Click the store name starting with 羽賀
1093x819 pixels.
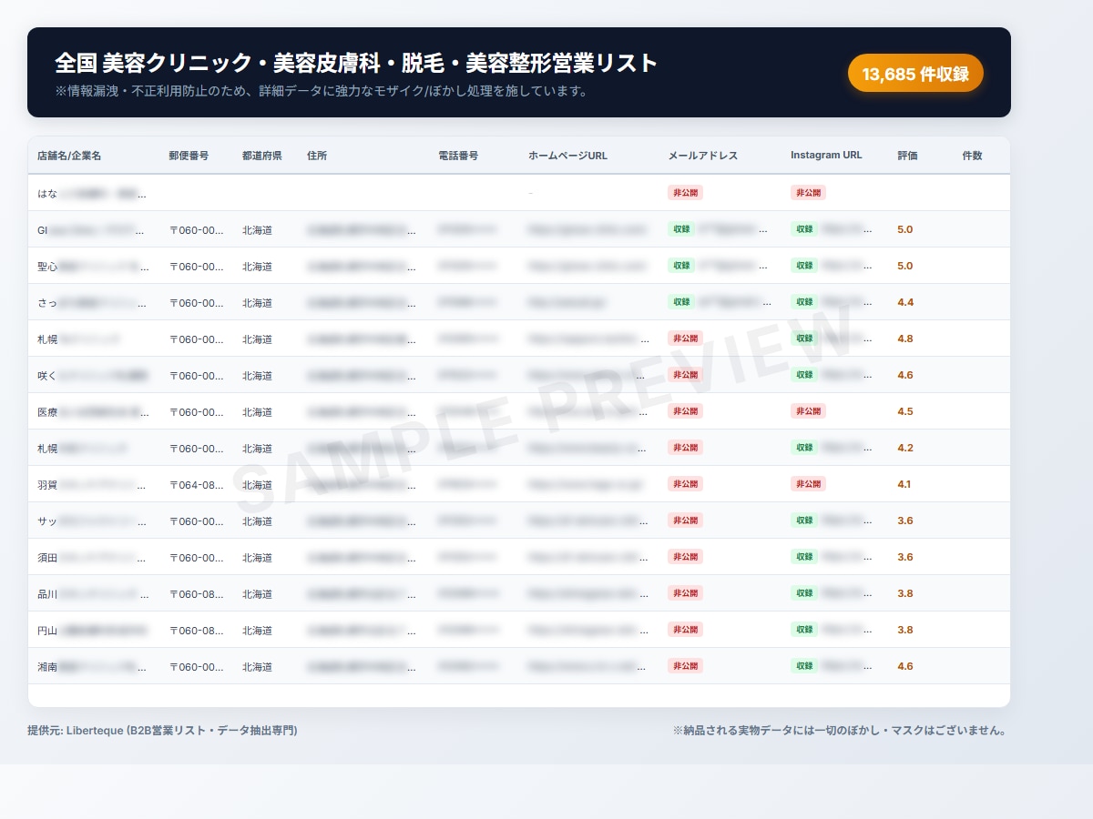tap(92, 484)
